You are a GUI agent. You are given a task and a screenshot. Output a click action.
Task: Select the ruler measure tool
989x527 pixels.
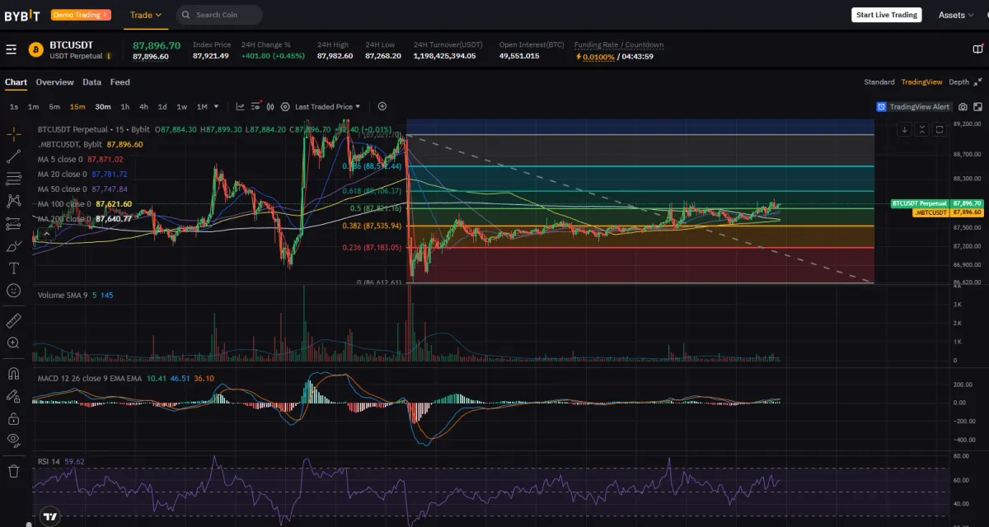point(13,320)
